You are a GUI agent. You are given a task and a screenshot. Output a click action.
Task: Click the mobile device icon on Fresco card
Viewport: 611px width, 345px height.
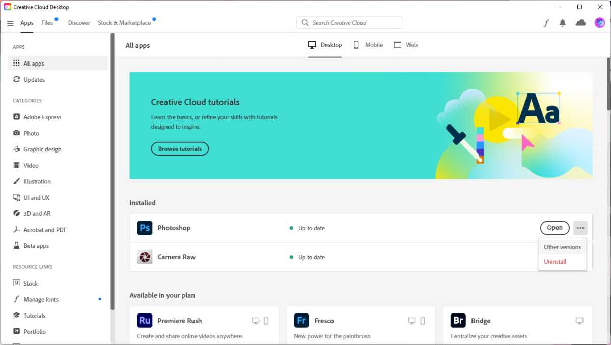(423, 321)
